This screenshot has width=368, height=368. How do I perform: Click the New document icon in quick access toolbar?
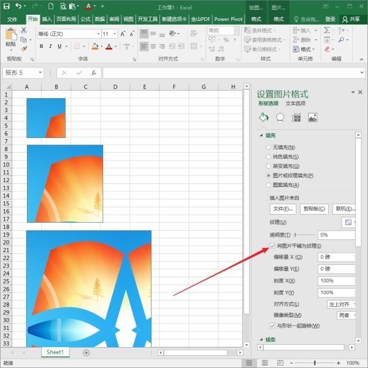click(x=51, y=6)
